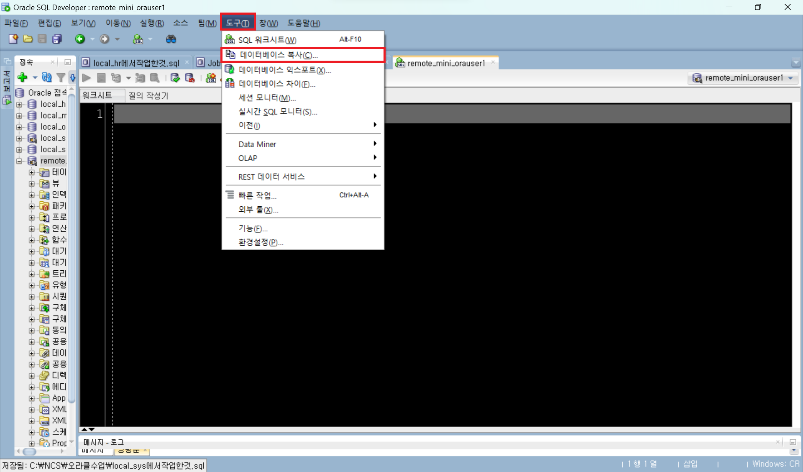Select 데이터베이스 복사 menu item
The height and width of the screenshot is (472, 803).
click(x=279, y=55)
